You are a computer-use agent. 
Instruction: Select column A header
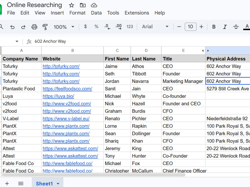(x=21, y=50)
